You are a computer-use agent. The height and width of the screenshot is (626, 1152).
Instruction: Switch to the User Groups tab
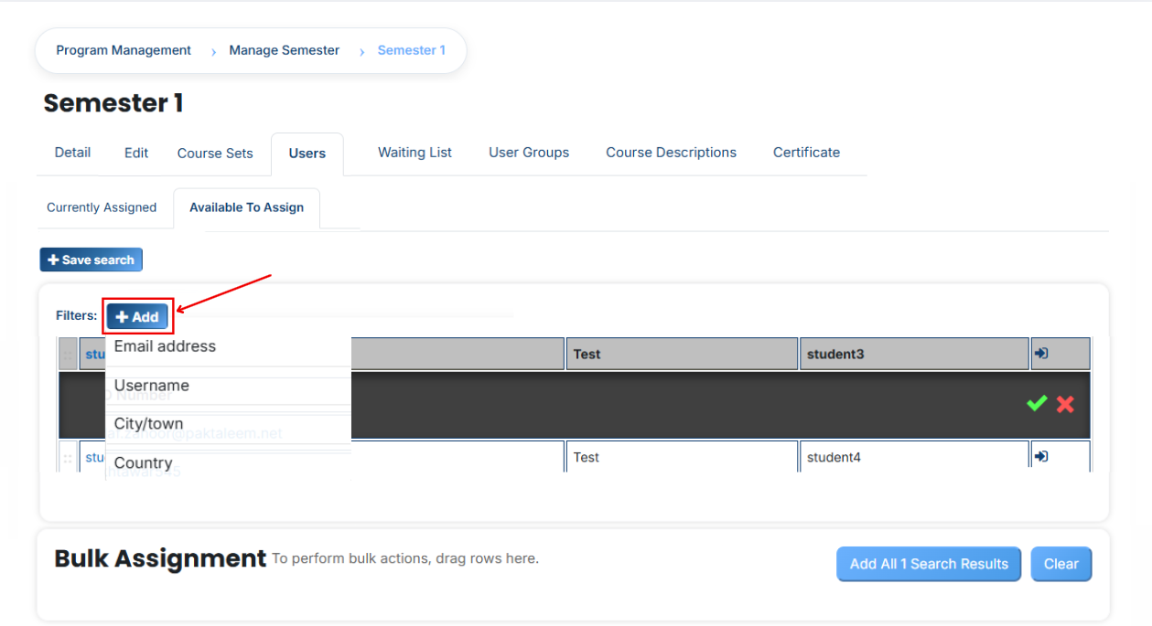pos(529,153)
